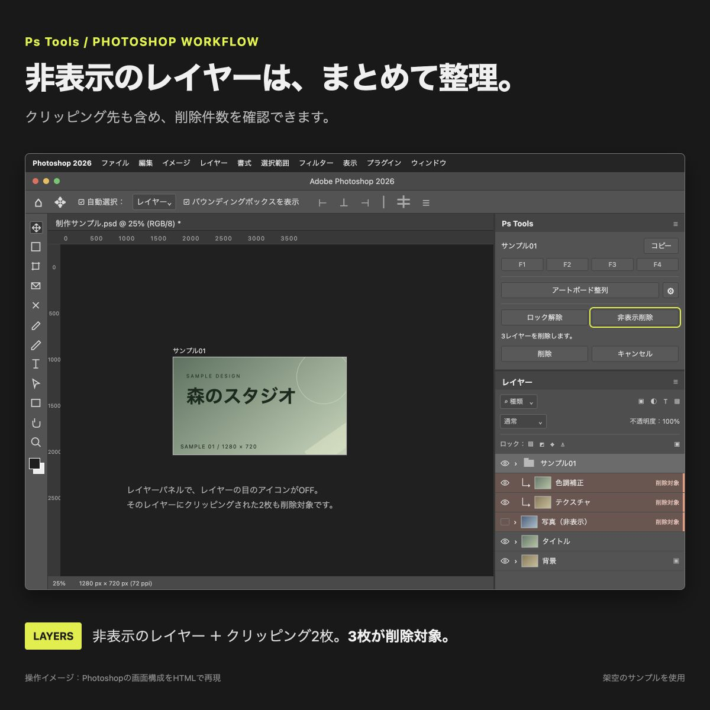710x710 pixels.
Task: Select the envelope-shaped Frame tool
Action: (36, 286)
